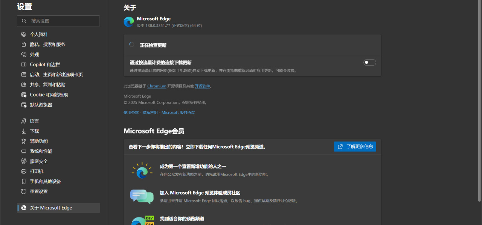Screen dimensions: 482x225
Task: Click the search magnifier icon in settings
Action: click(24, 21)
